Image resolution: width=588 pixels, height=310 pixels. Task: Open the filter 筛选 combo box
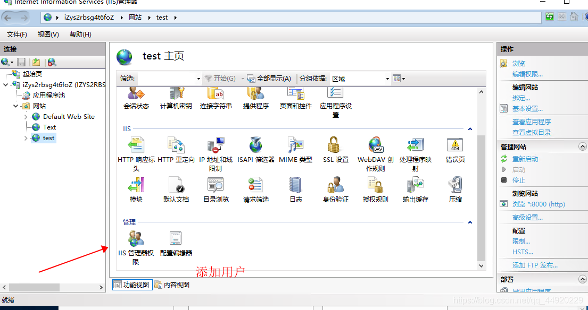tap(170, 79)
